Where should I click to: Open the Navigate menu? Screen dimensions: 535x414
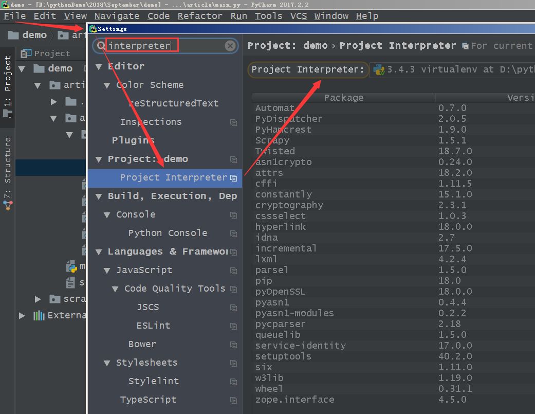pos(117,16)
